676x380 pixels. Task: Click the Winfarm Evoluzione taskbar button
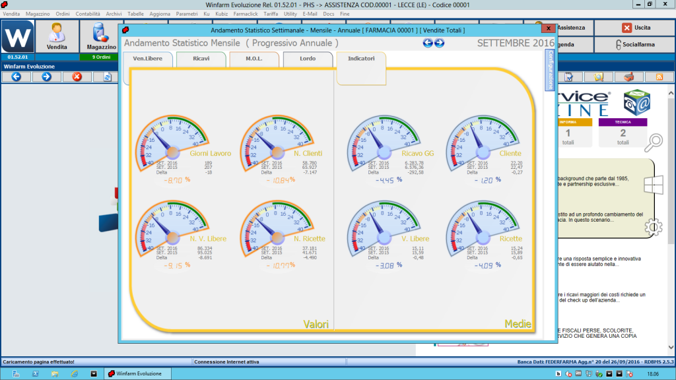[x=137, y=373]
